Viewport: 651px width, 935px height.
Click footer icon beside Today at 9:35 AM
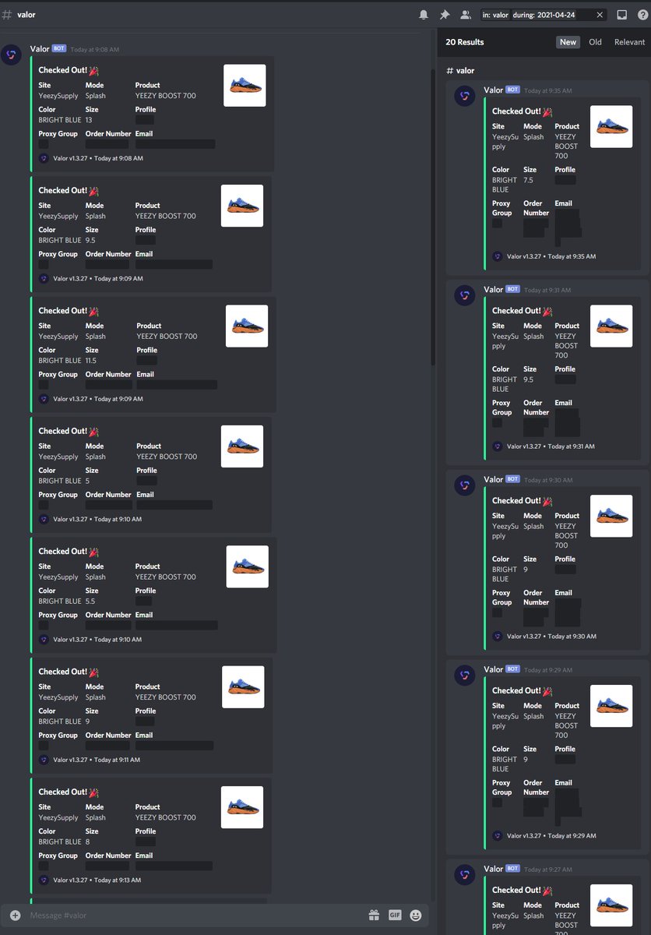498,256
